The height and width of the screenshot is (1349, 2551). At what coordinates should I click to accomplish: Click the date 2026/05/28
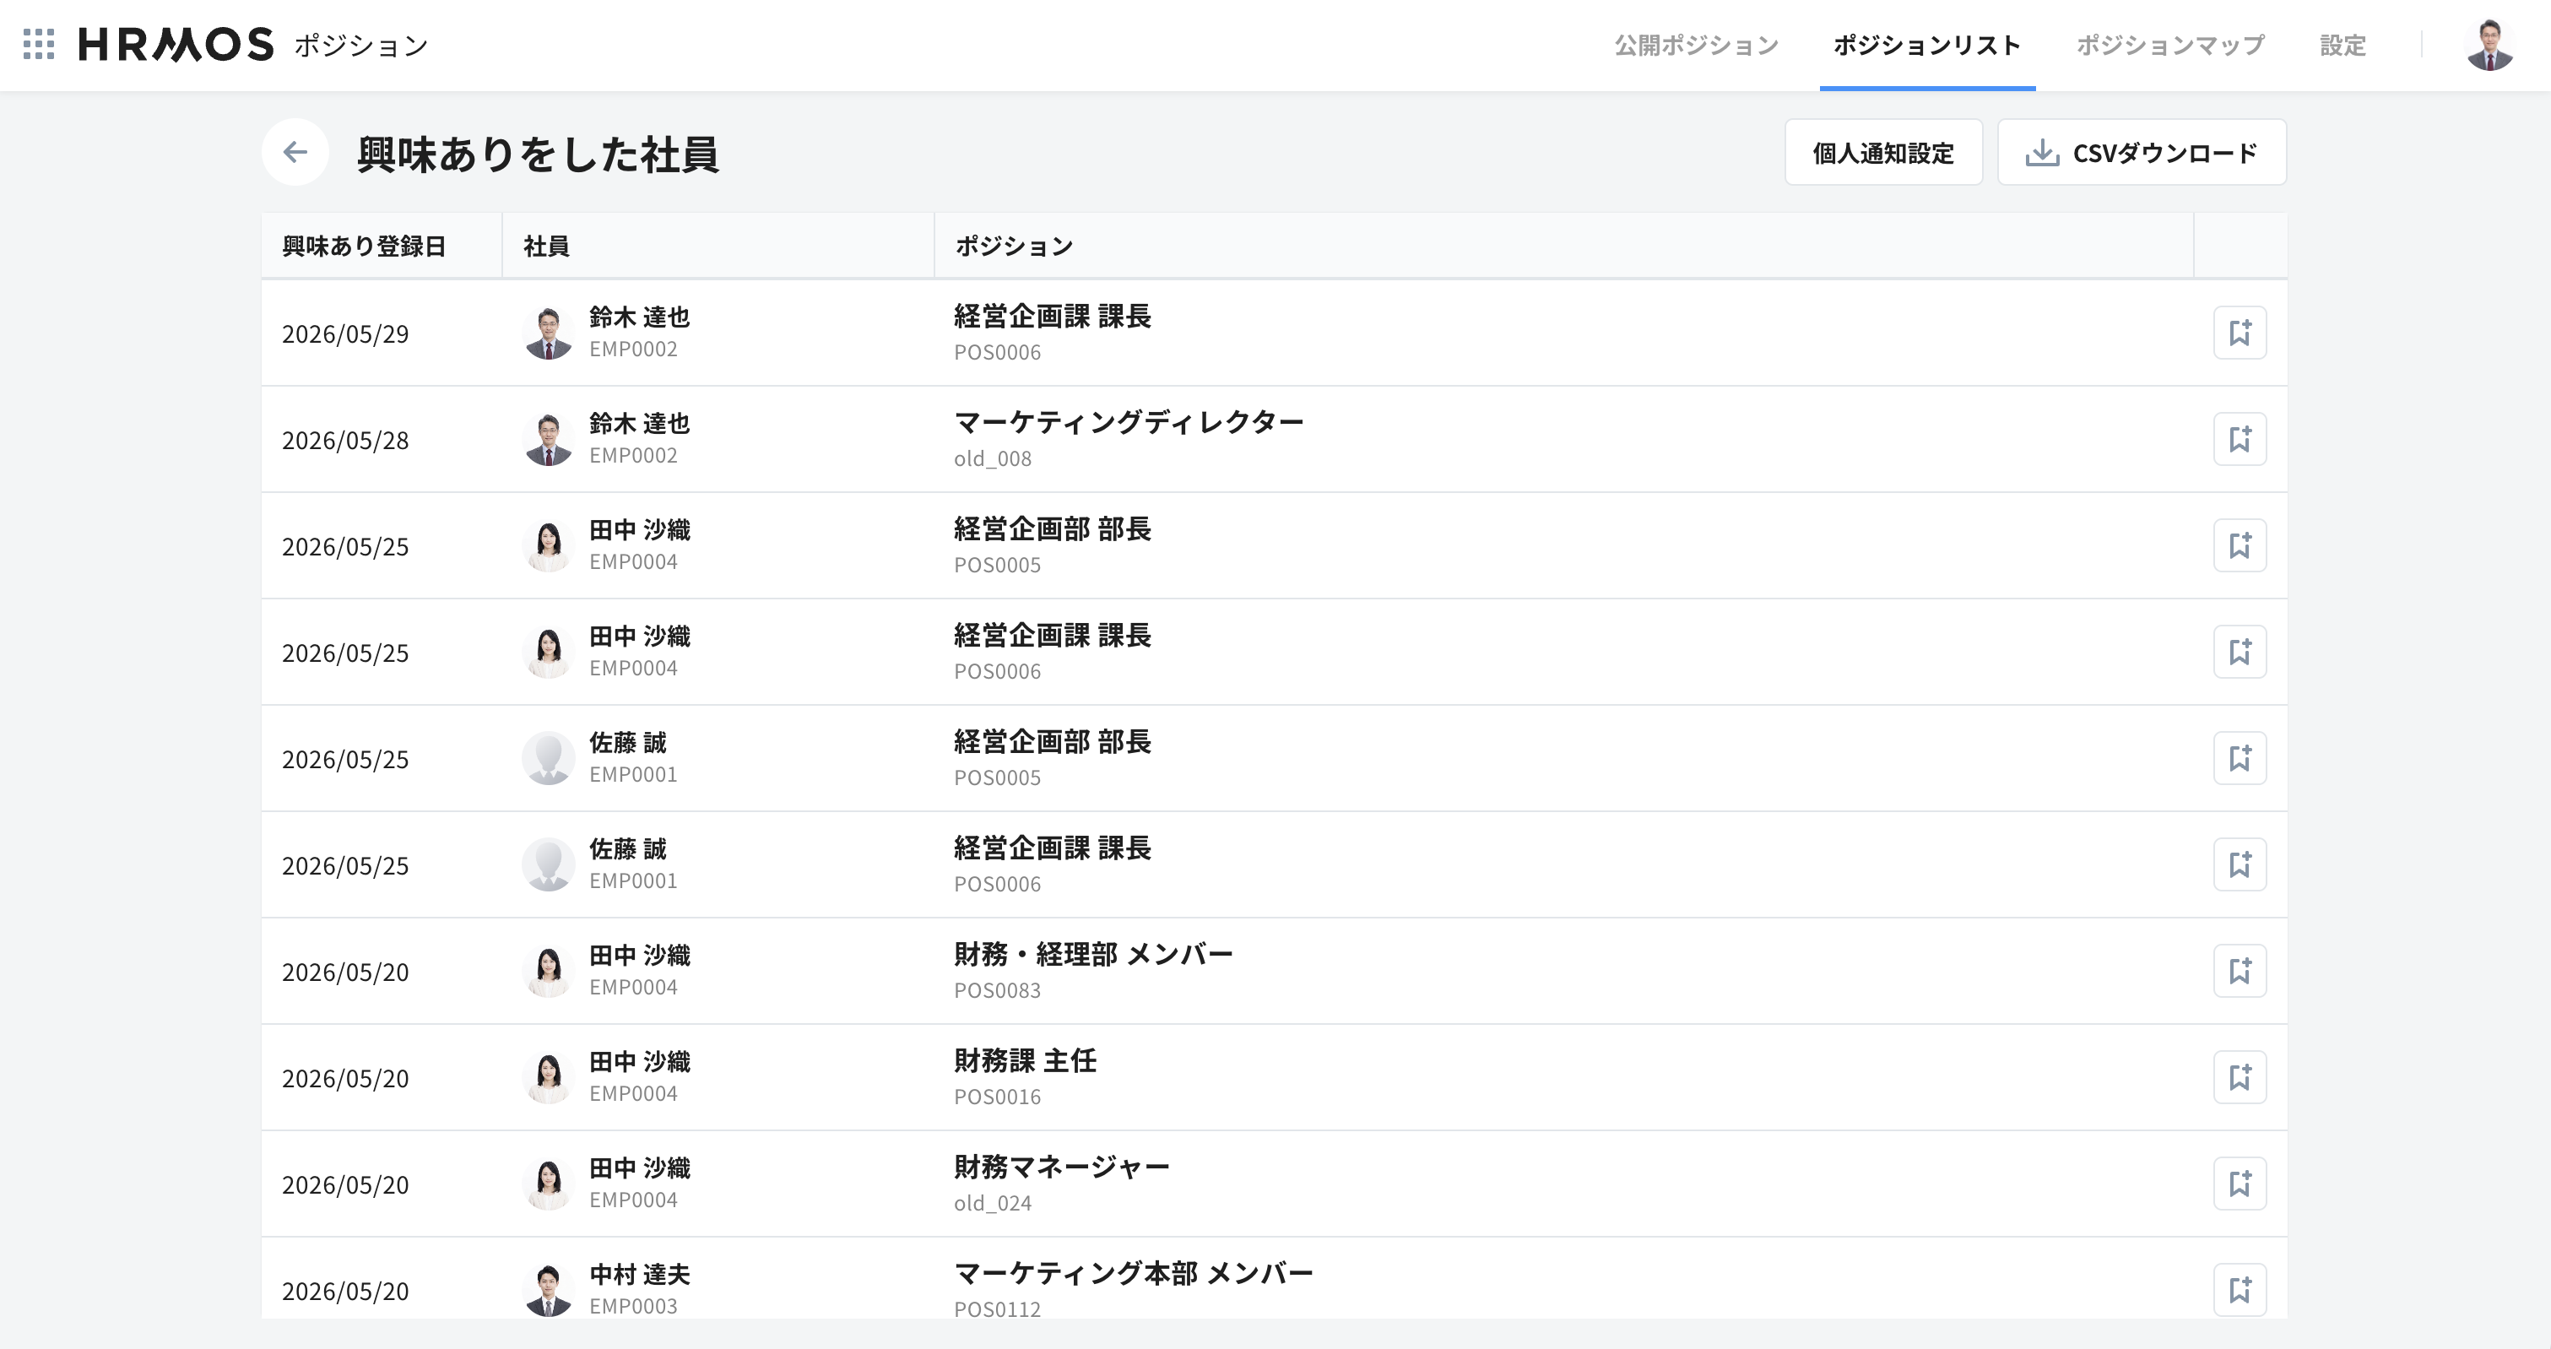345,441
